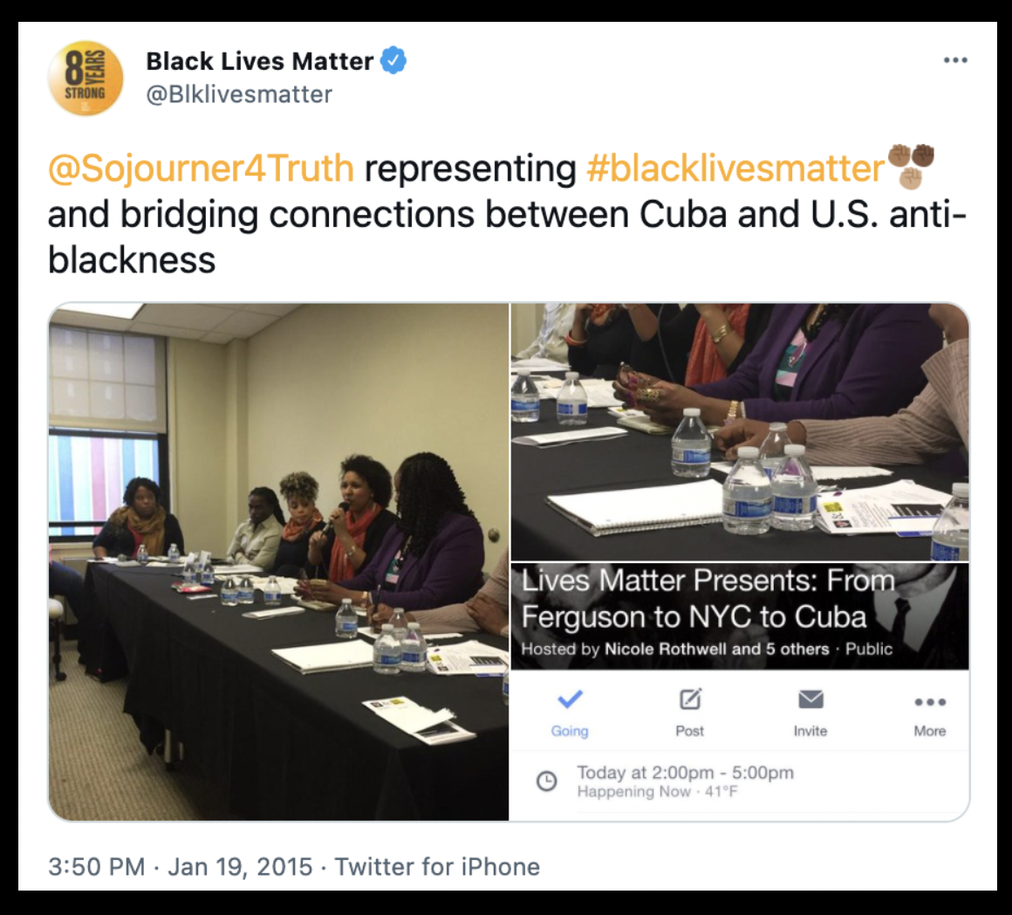Click the Invite envelope icon
This screenshot has height=915, width=1012.
[810, 698]
